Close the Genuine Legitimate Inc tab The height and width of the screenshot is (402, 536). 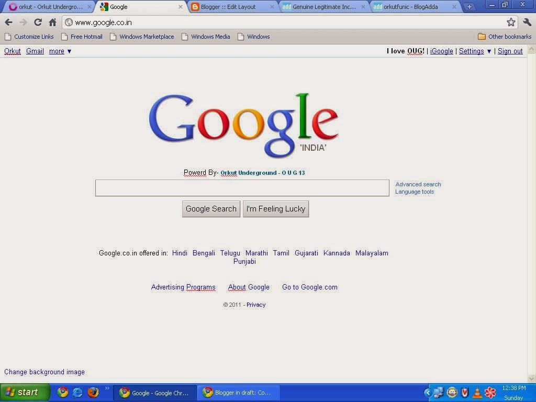tap(363, 7)
